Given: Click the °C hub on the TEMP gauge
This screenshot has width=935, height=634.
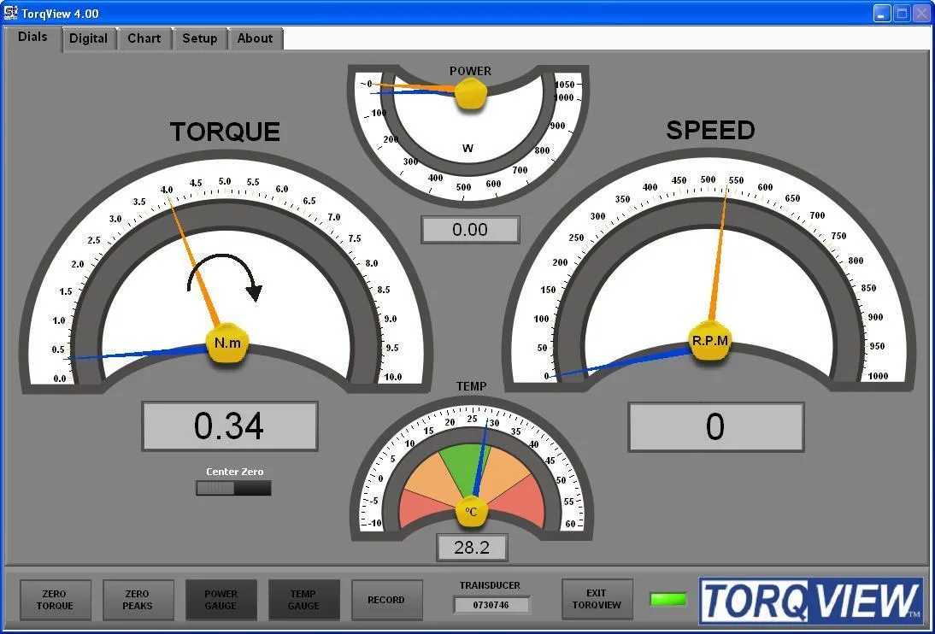Looking at the screenshot, I should (471, 510).
